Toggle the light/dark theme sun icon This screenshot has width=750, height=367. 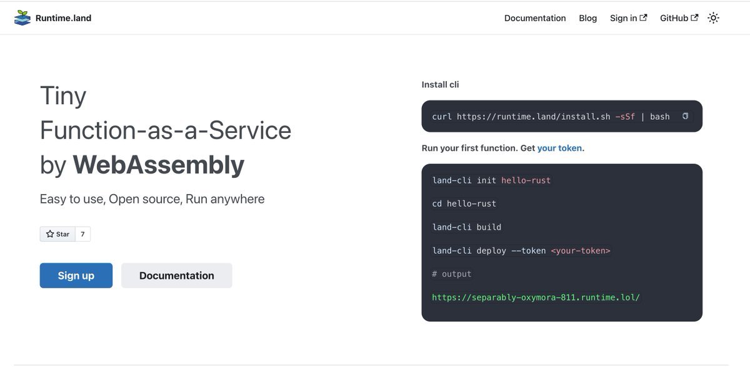[713, 18]
